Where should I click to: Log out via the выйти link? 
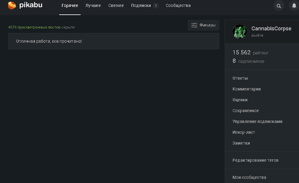coord(257,35)
